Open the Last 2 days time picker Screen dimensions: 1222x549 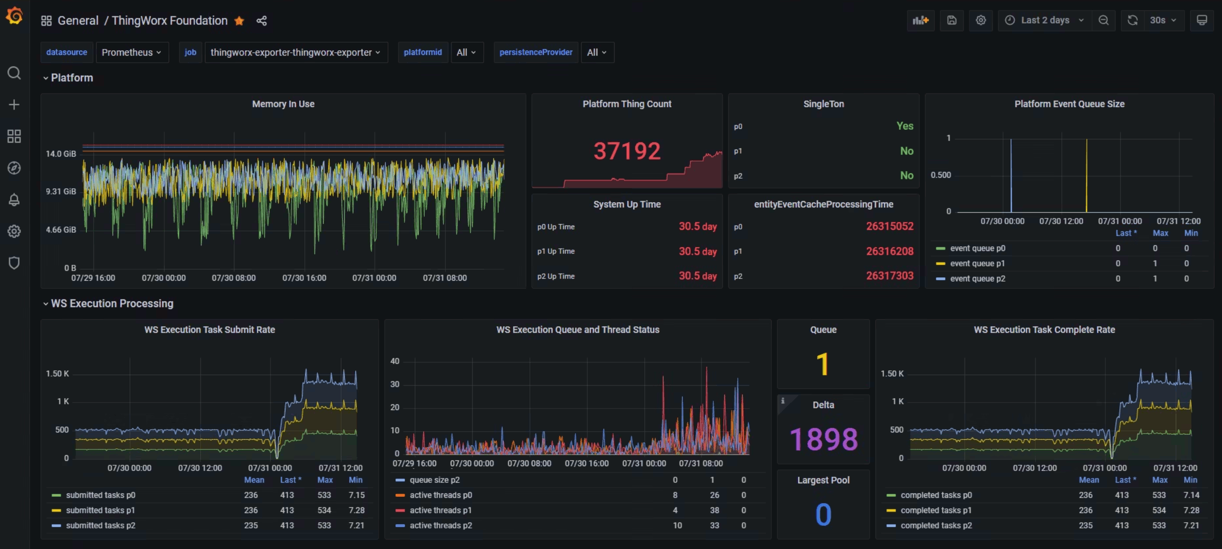(x=1046, y=21)
